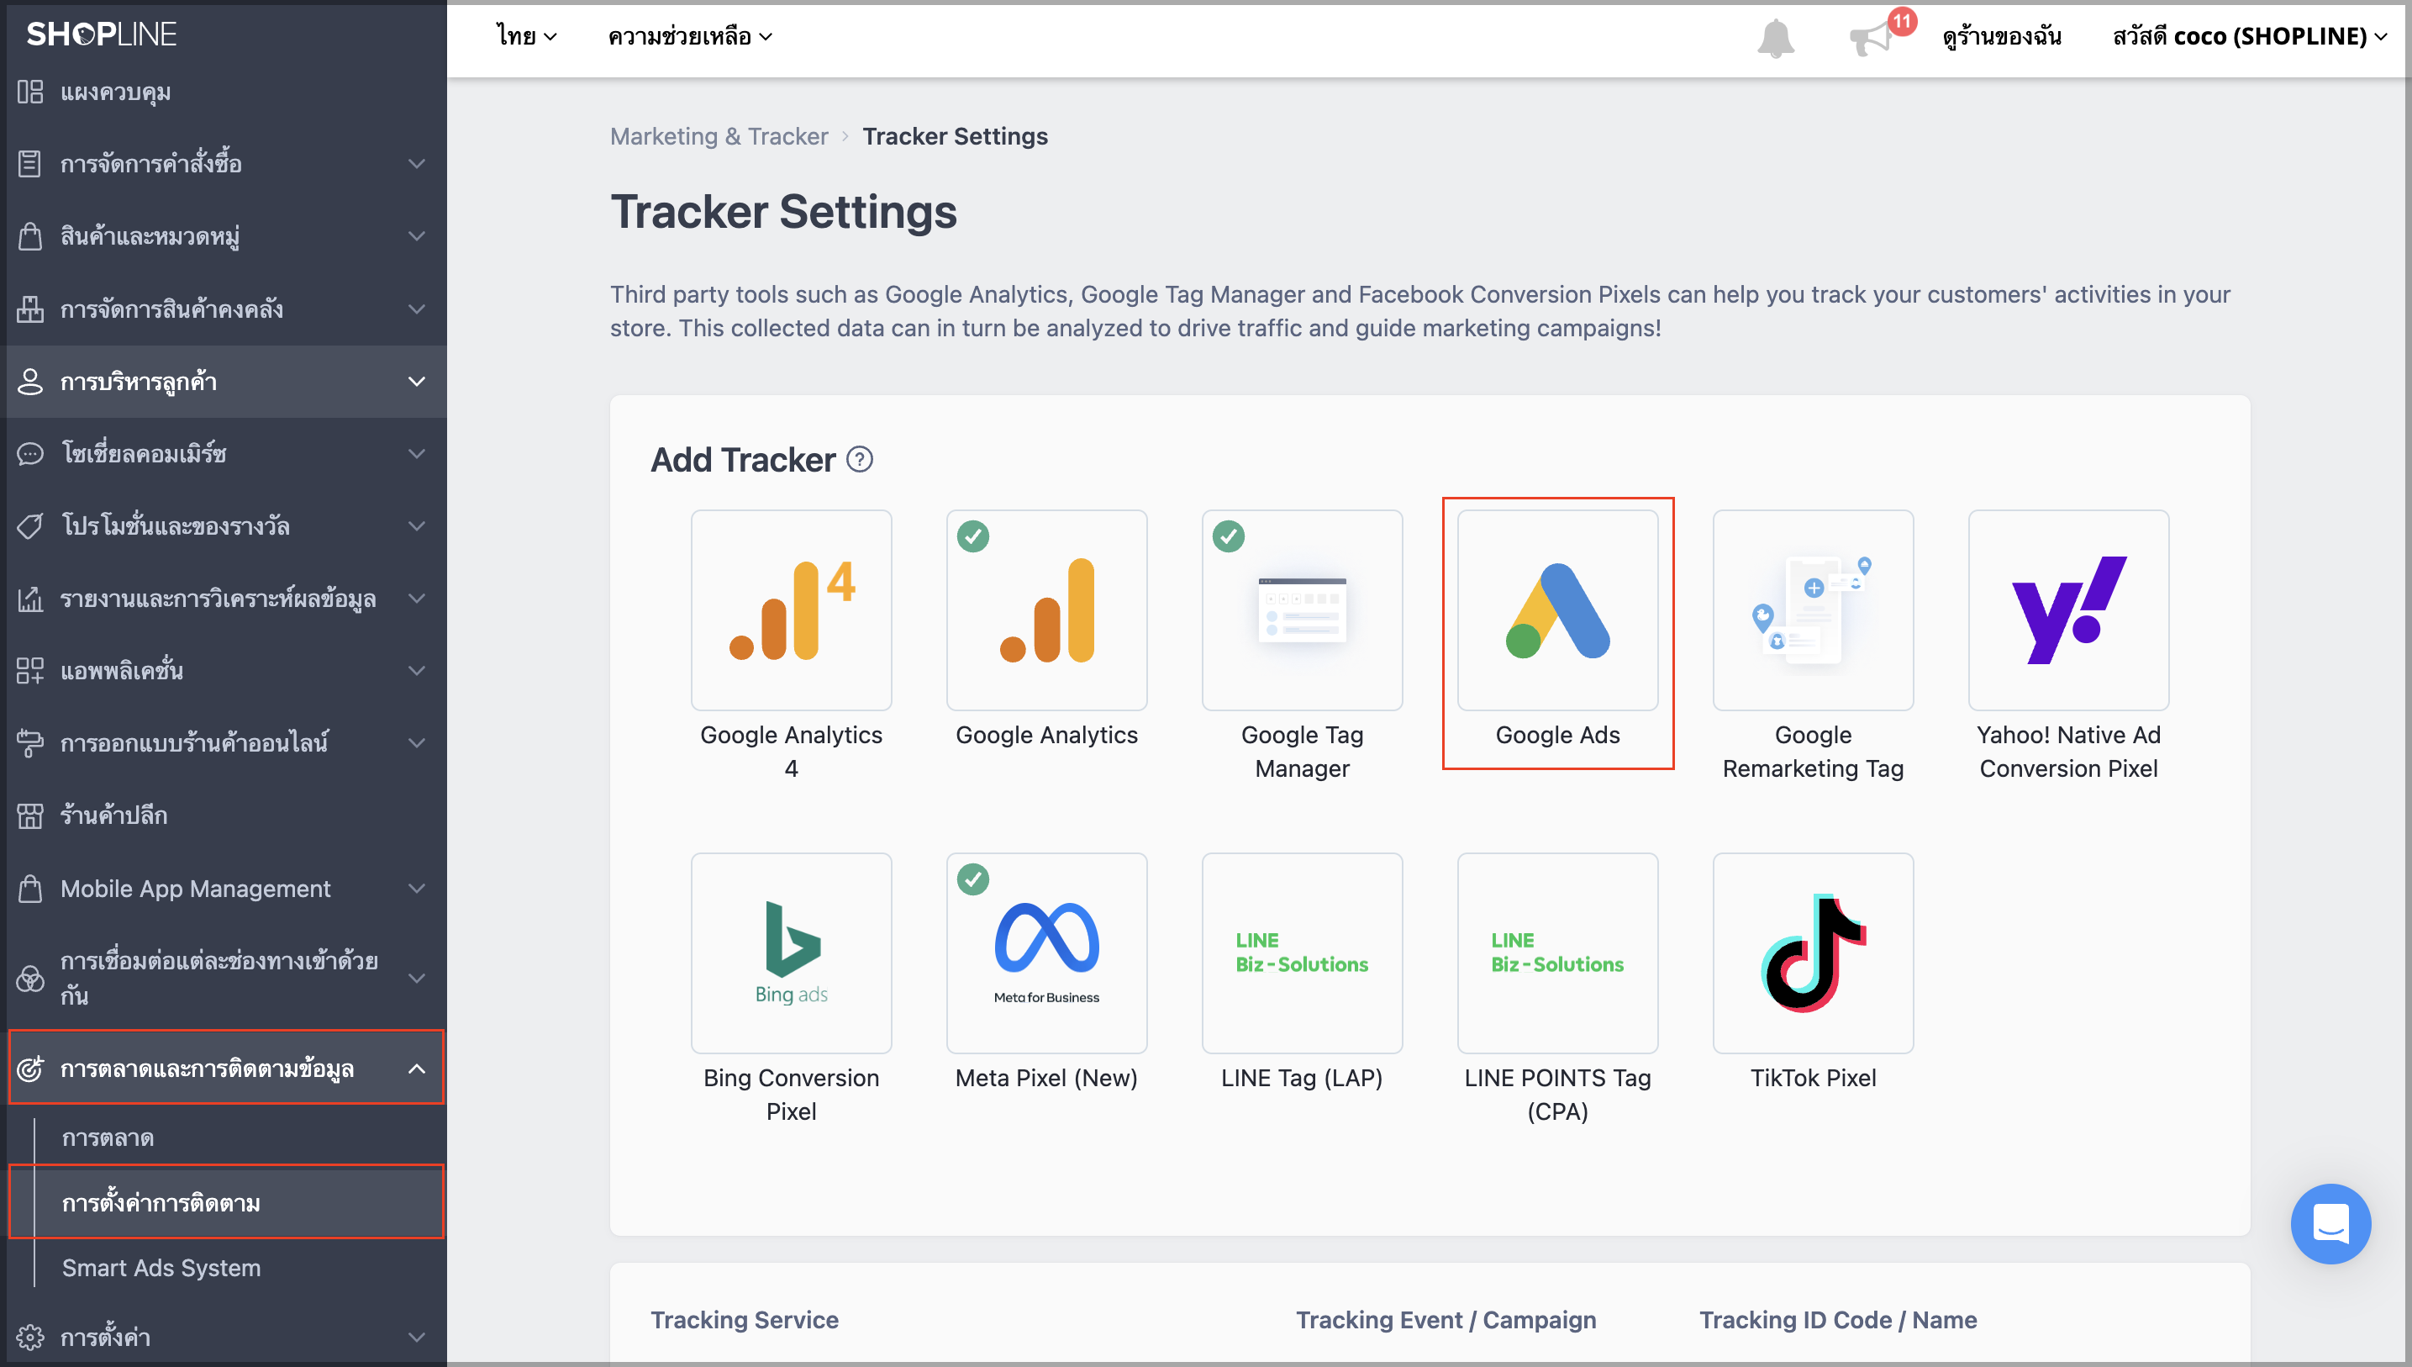Click the ดูร้านของฉัน link
The height and width of the screenshot is (1367, 2412).
tap(2001, 37)
